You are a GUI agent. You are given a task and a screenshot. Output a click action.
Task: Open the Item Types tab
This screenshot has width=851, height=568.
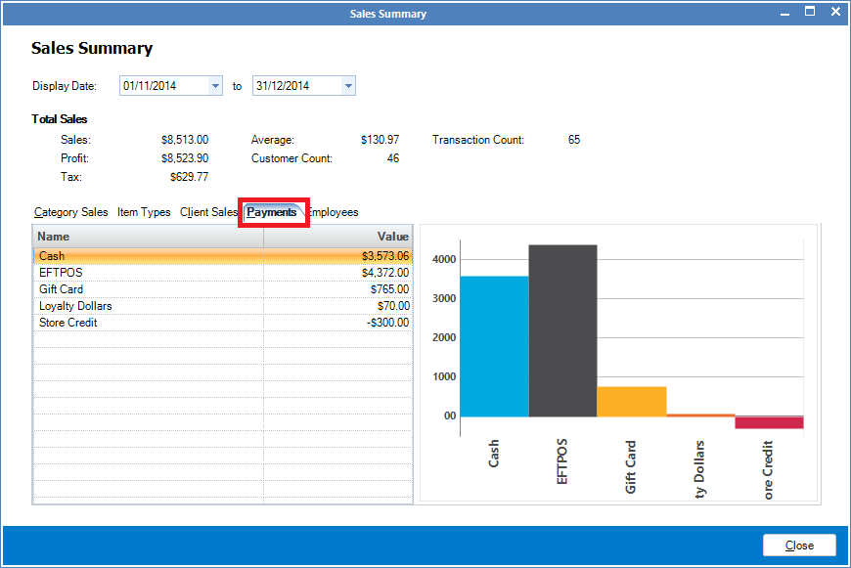(144, 212)
